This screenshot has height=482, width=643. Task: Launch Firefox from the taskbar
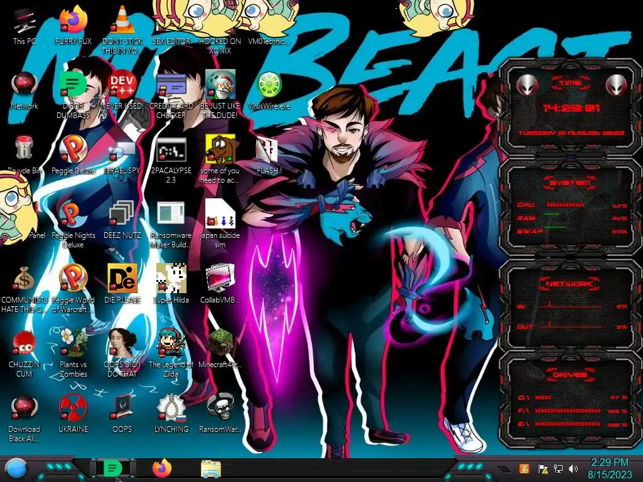(162, 468)
